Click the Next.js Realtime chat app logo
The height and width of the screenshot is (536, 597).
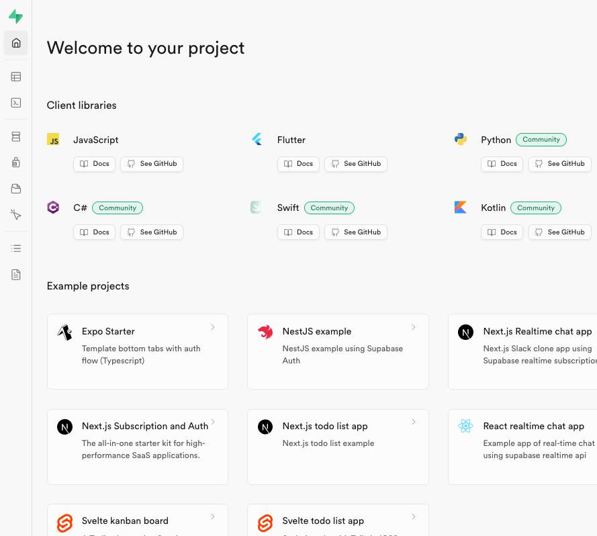click(x=465, y=332)
